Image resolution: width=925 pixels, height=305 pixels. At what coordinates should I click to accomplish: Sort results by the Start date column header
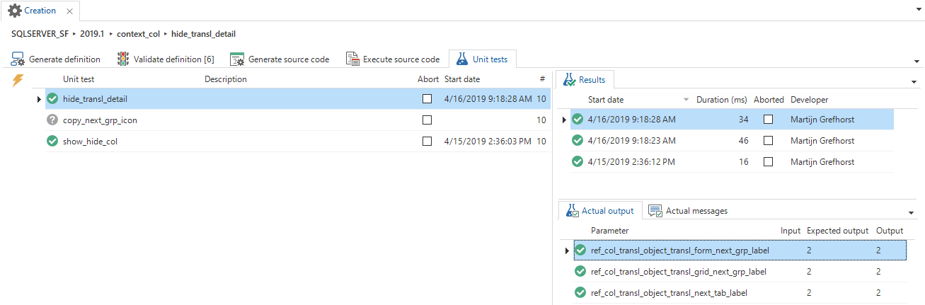click(606, 100)
